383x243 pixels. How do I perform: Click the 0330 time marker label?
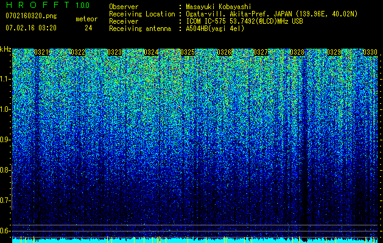point(370,52)
